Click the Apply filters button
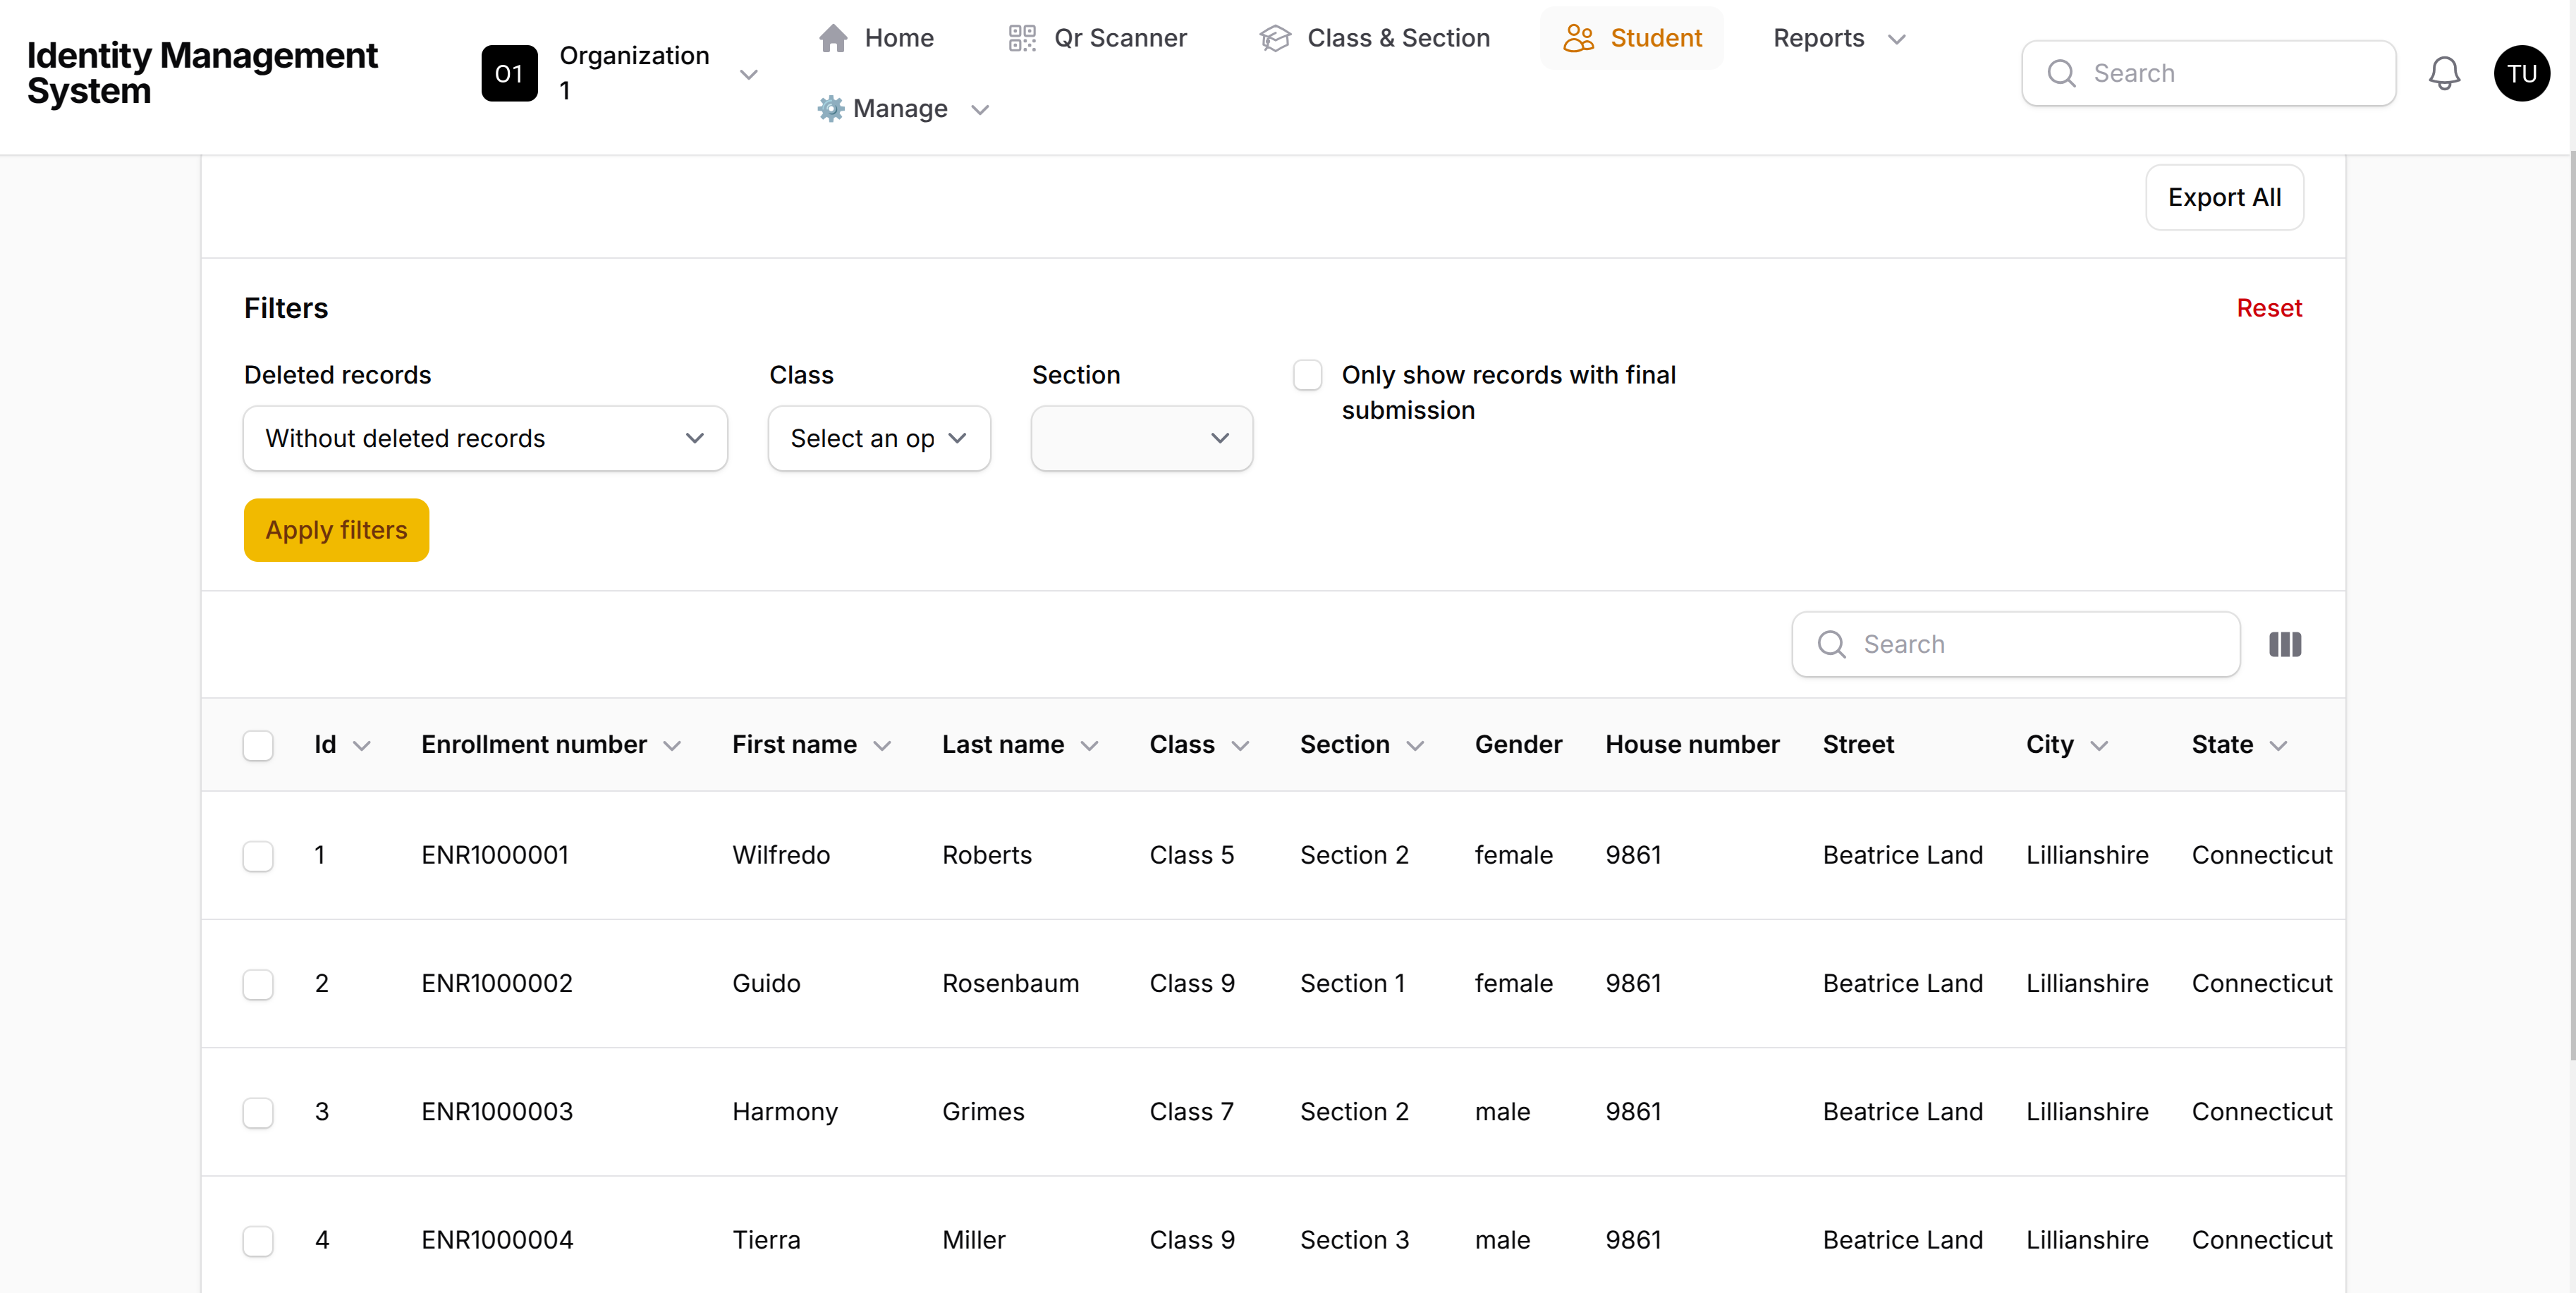The image size is (2576, 1293). click(336, 530)
